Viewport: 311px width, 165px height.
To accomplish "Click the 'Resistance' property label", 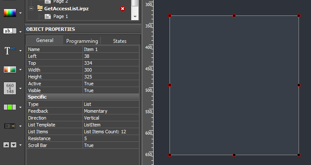I will [x=39, y=138].
